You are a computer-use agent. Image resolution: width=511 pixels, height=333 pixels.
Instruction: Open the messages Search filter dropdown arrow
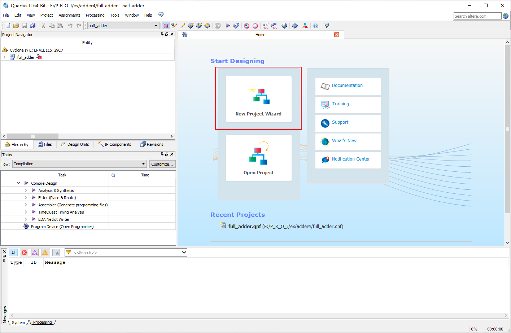coord(184,253)
